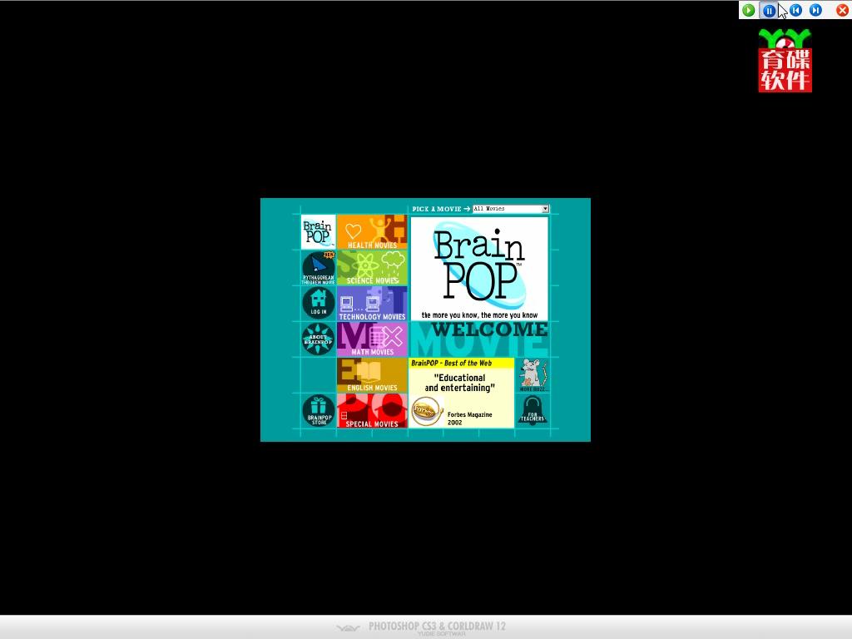Viewport: 852px width, 639px height.
Task: Play the Welcome Movie banner
Action: point(479,339)
